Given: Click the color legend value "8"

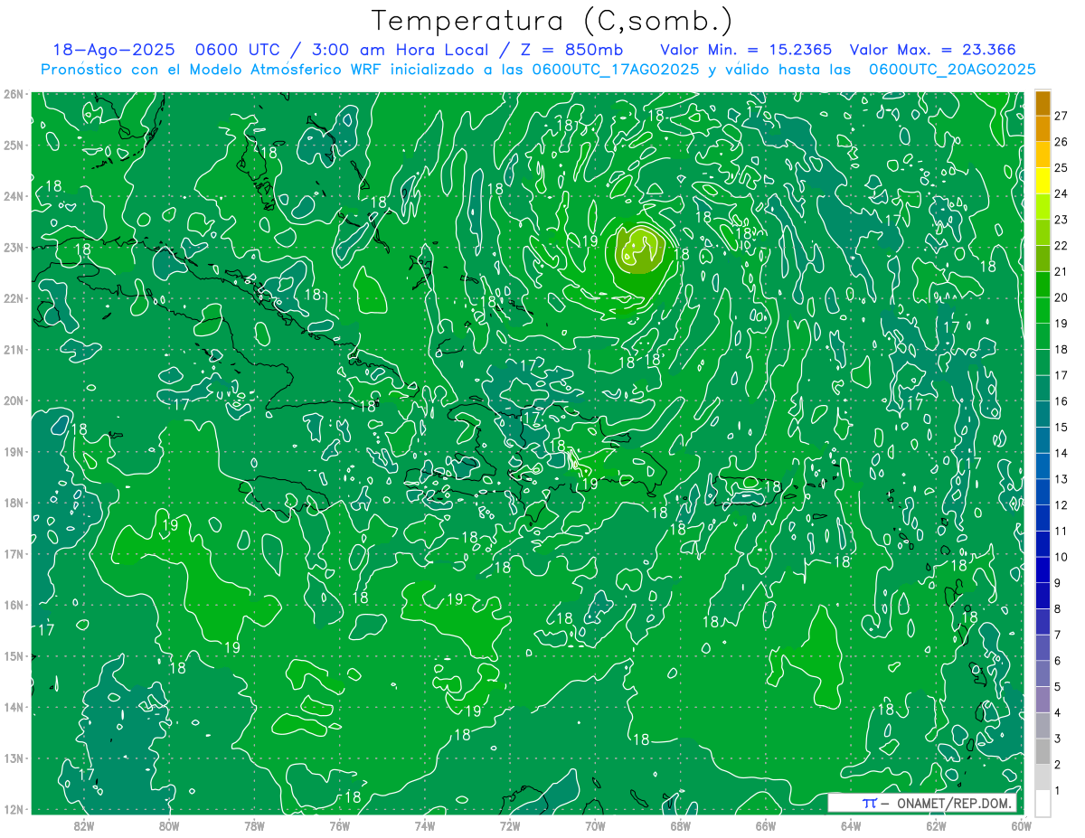Looking at the screenshot, I should [x=1059, y=608].
